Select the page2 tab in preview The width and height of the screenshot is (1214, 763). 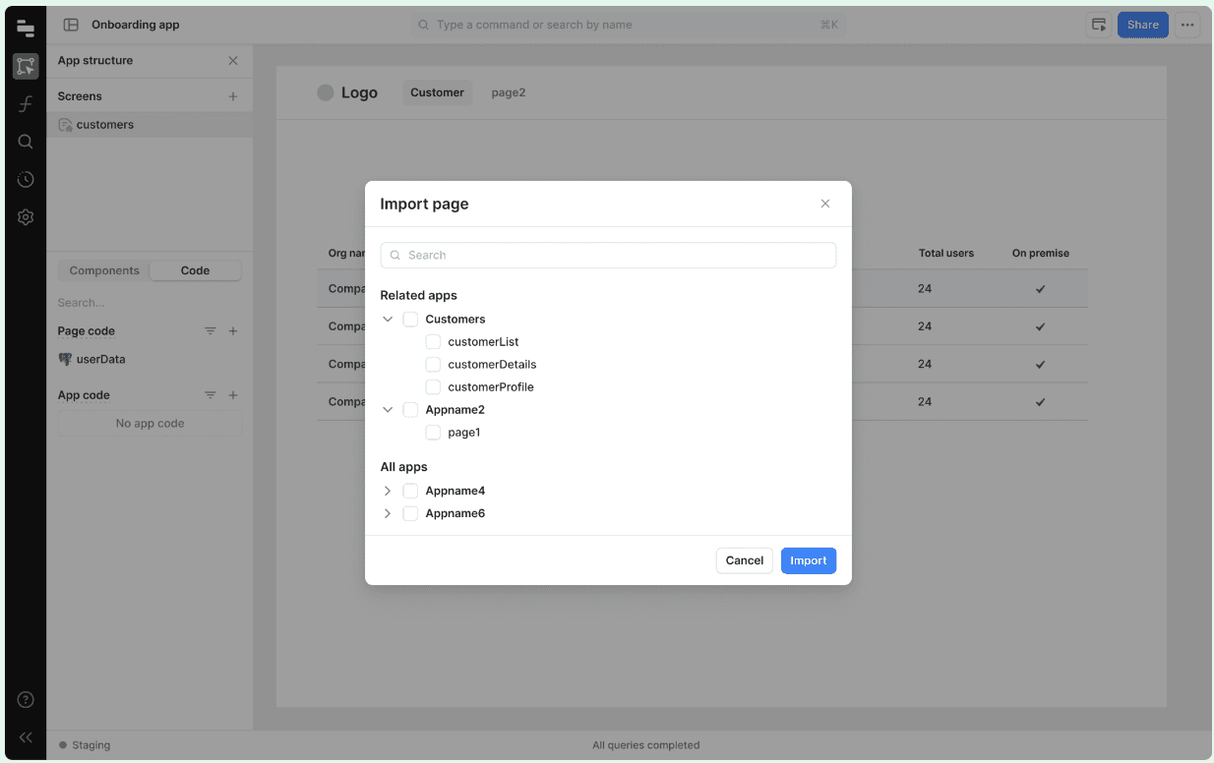coord(509,91)
